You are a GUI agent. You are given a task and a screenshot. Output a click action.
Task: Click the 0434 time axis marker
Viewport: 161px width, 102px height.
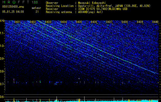point(63,22)
